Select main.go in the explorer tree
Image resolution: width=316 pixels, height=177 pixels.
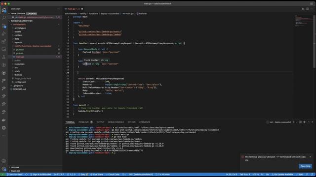coord(20,57)
